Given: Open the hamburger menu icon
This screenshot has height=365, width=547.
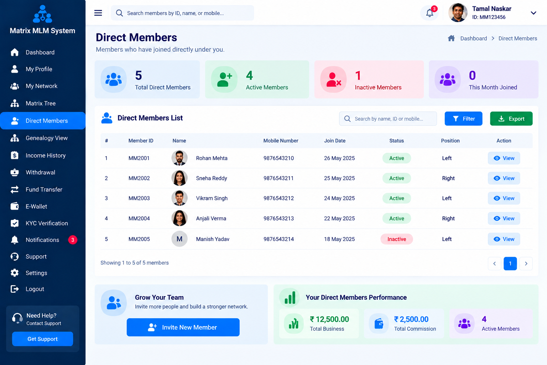Looking at the screenshot, I should pyautogui.click(x=98, y=13).
